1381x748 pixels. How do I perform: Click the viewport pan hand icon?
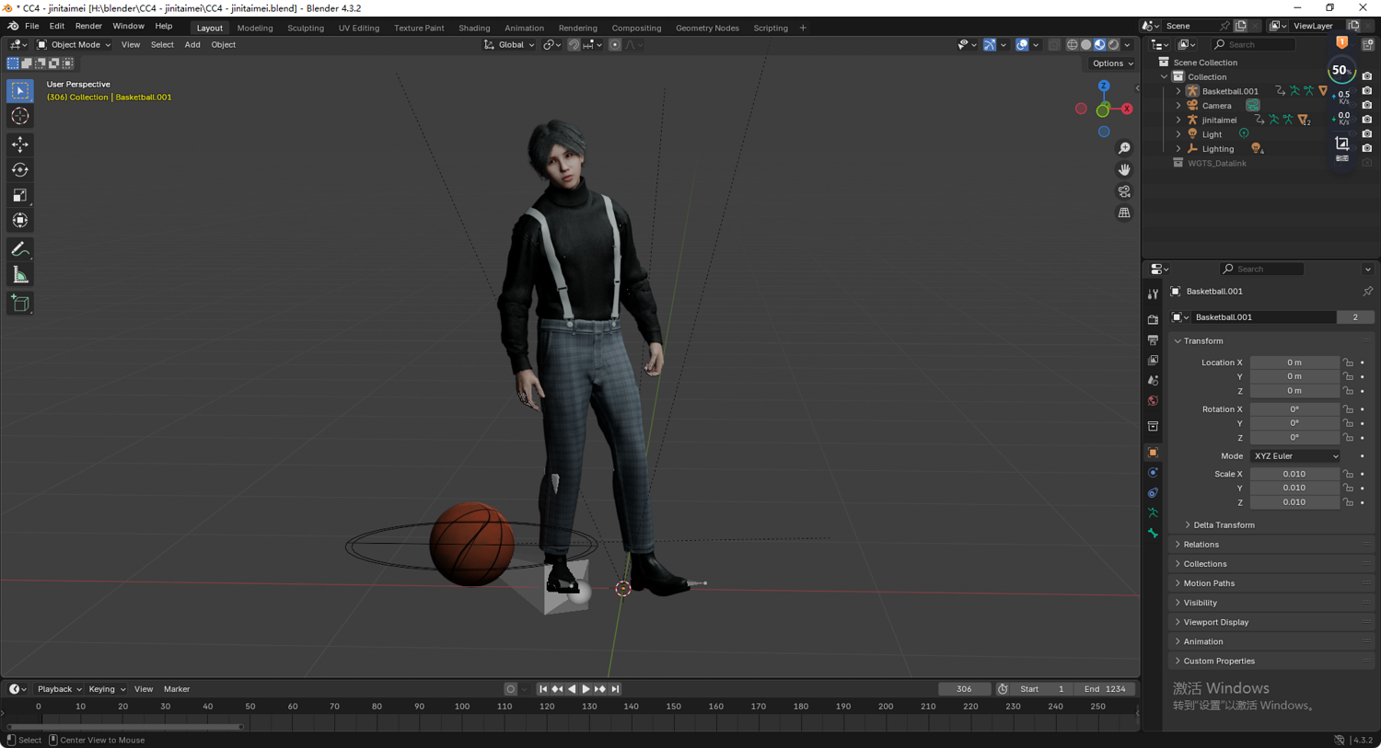coord(1124,169)
